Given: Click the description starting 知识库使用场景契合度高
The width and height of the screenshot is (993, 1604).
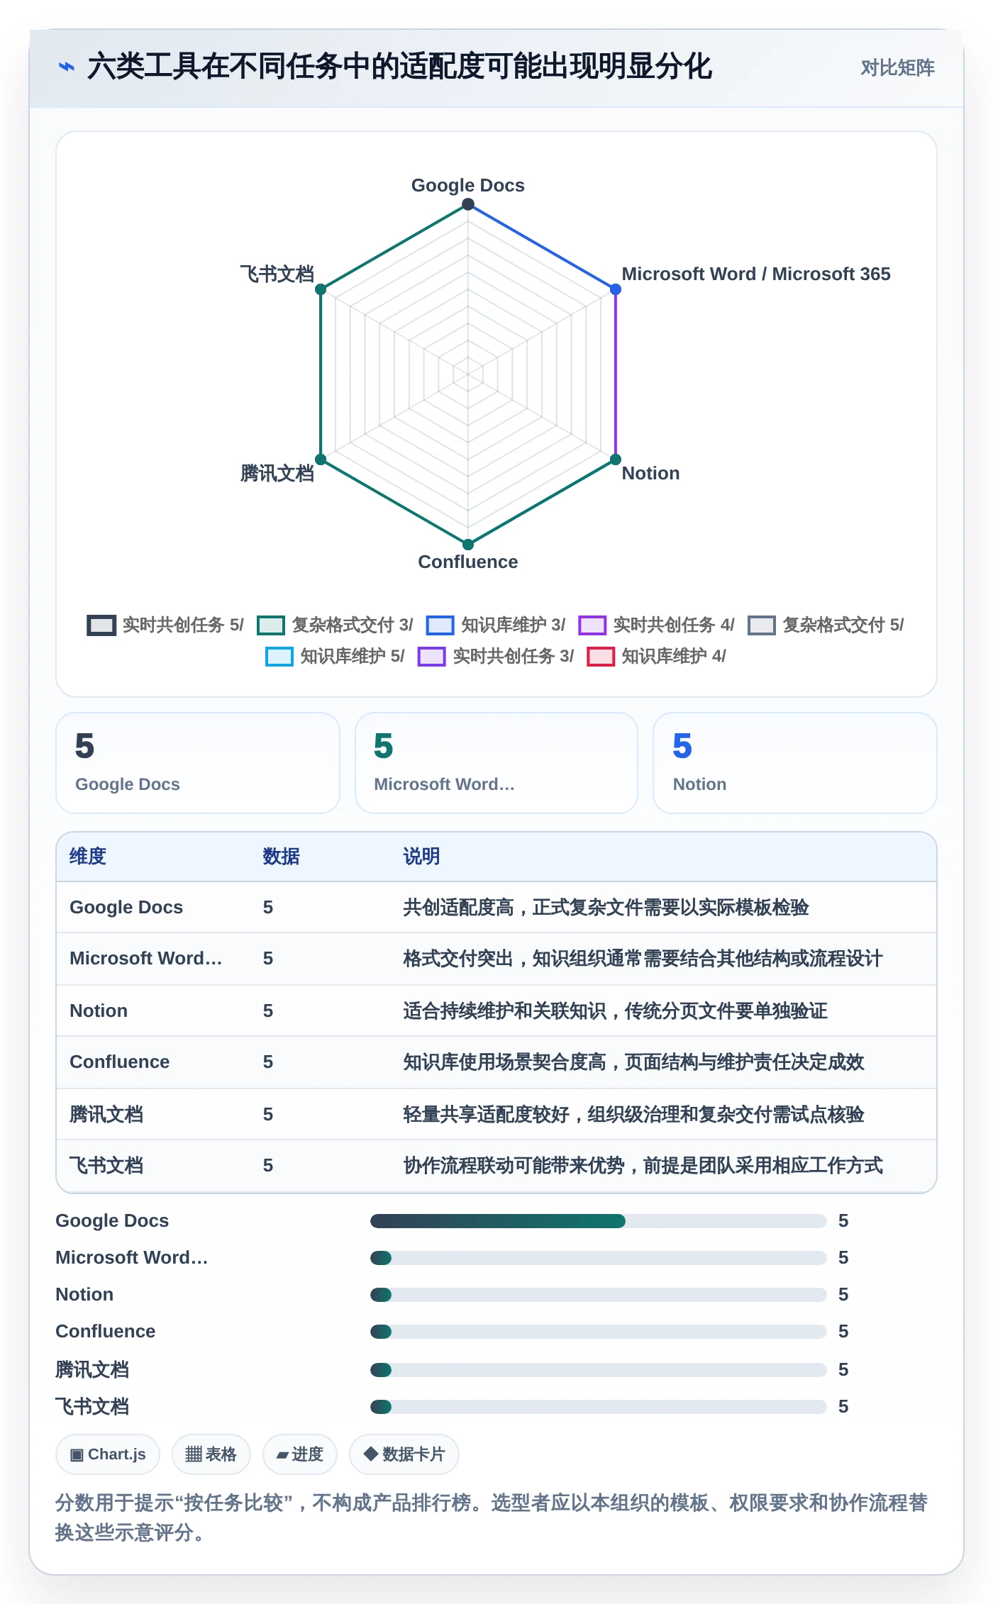Looking at the screenshot, I should [x=634, y=1062].
